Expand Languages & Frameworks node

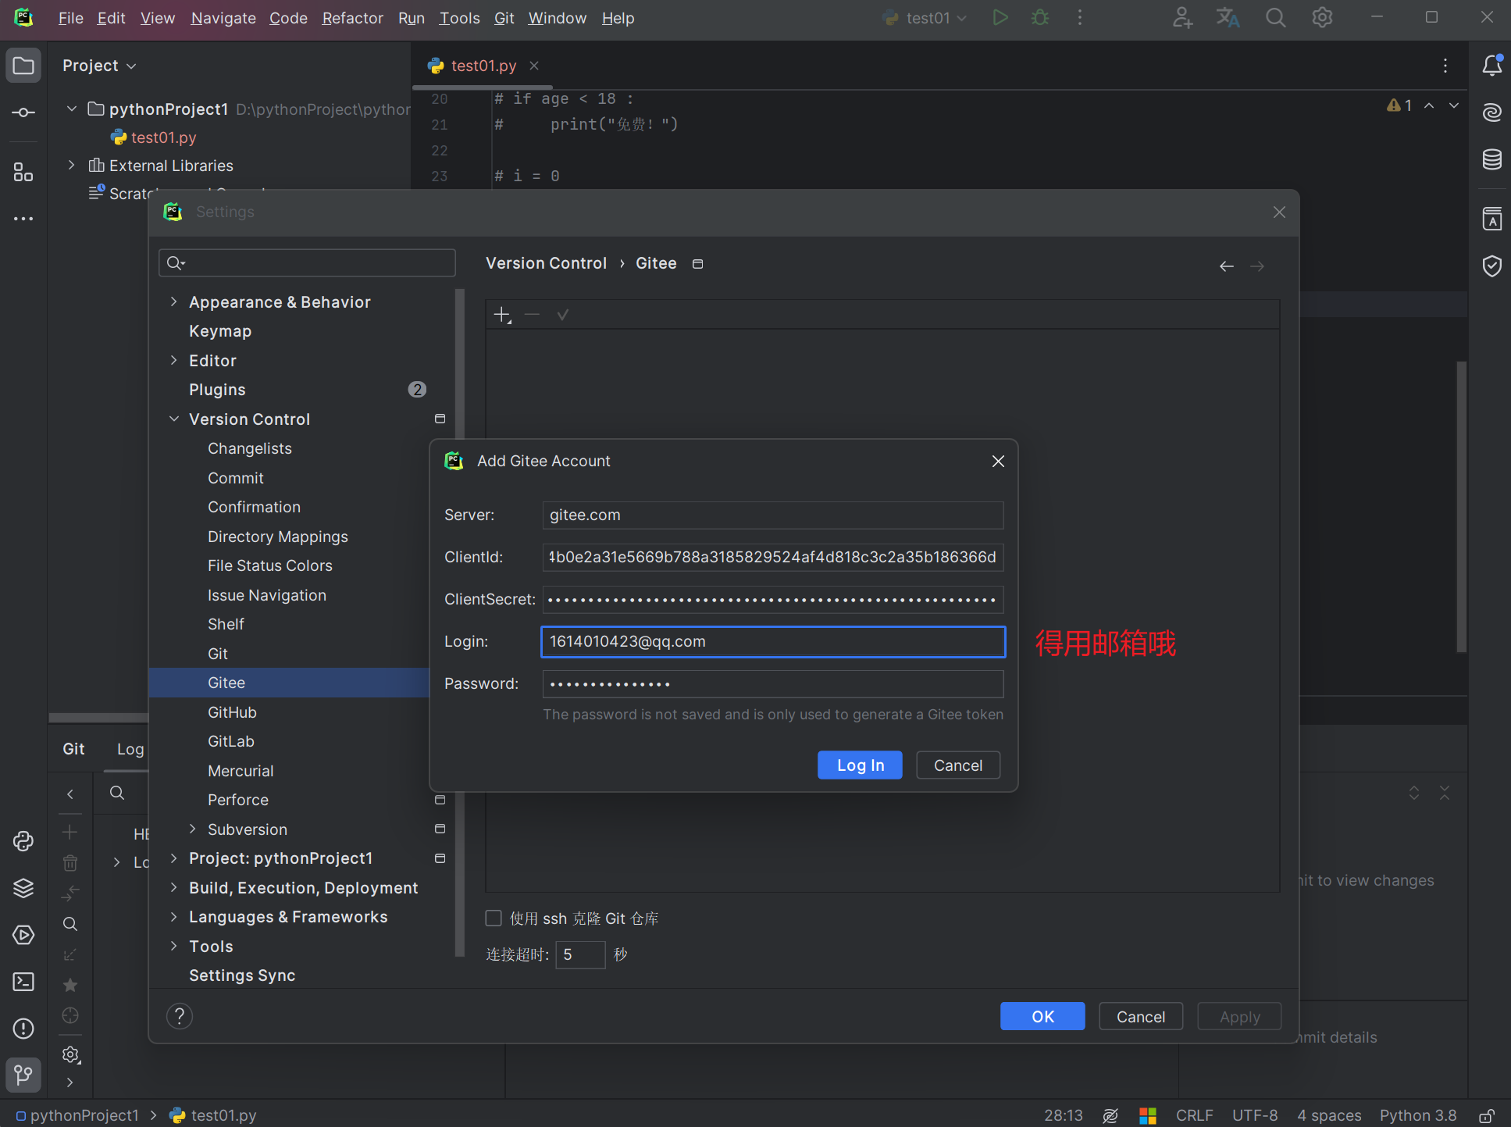click(x=174, y=917)
